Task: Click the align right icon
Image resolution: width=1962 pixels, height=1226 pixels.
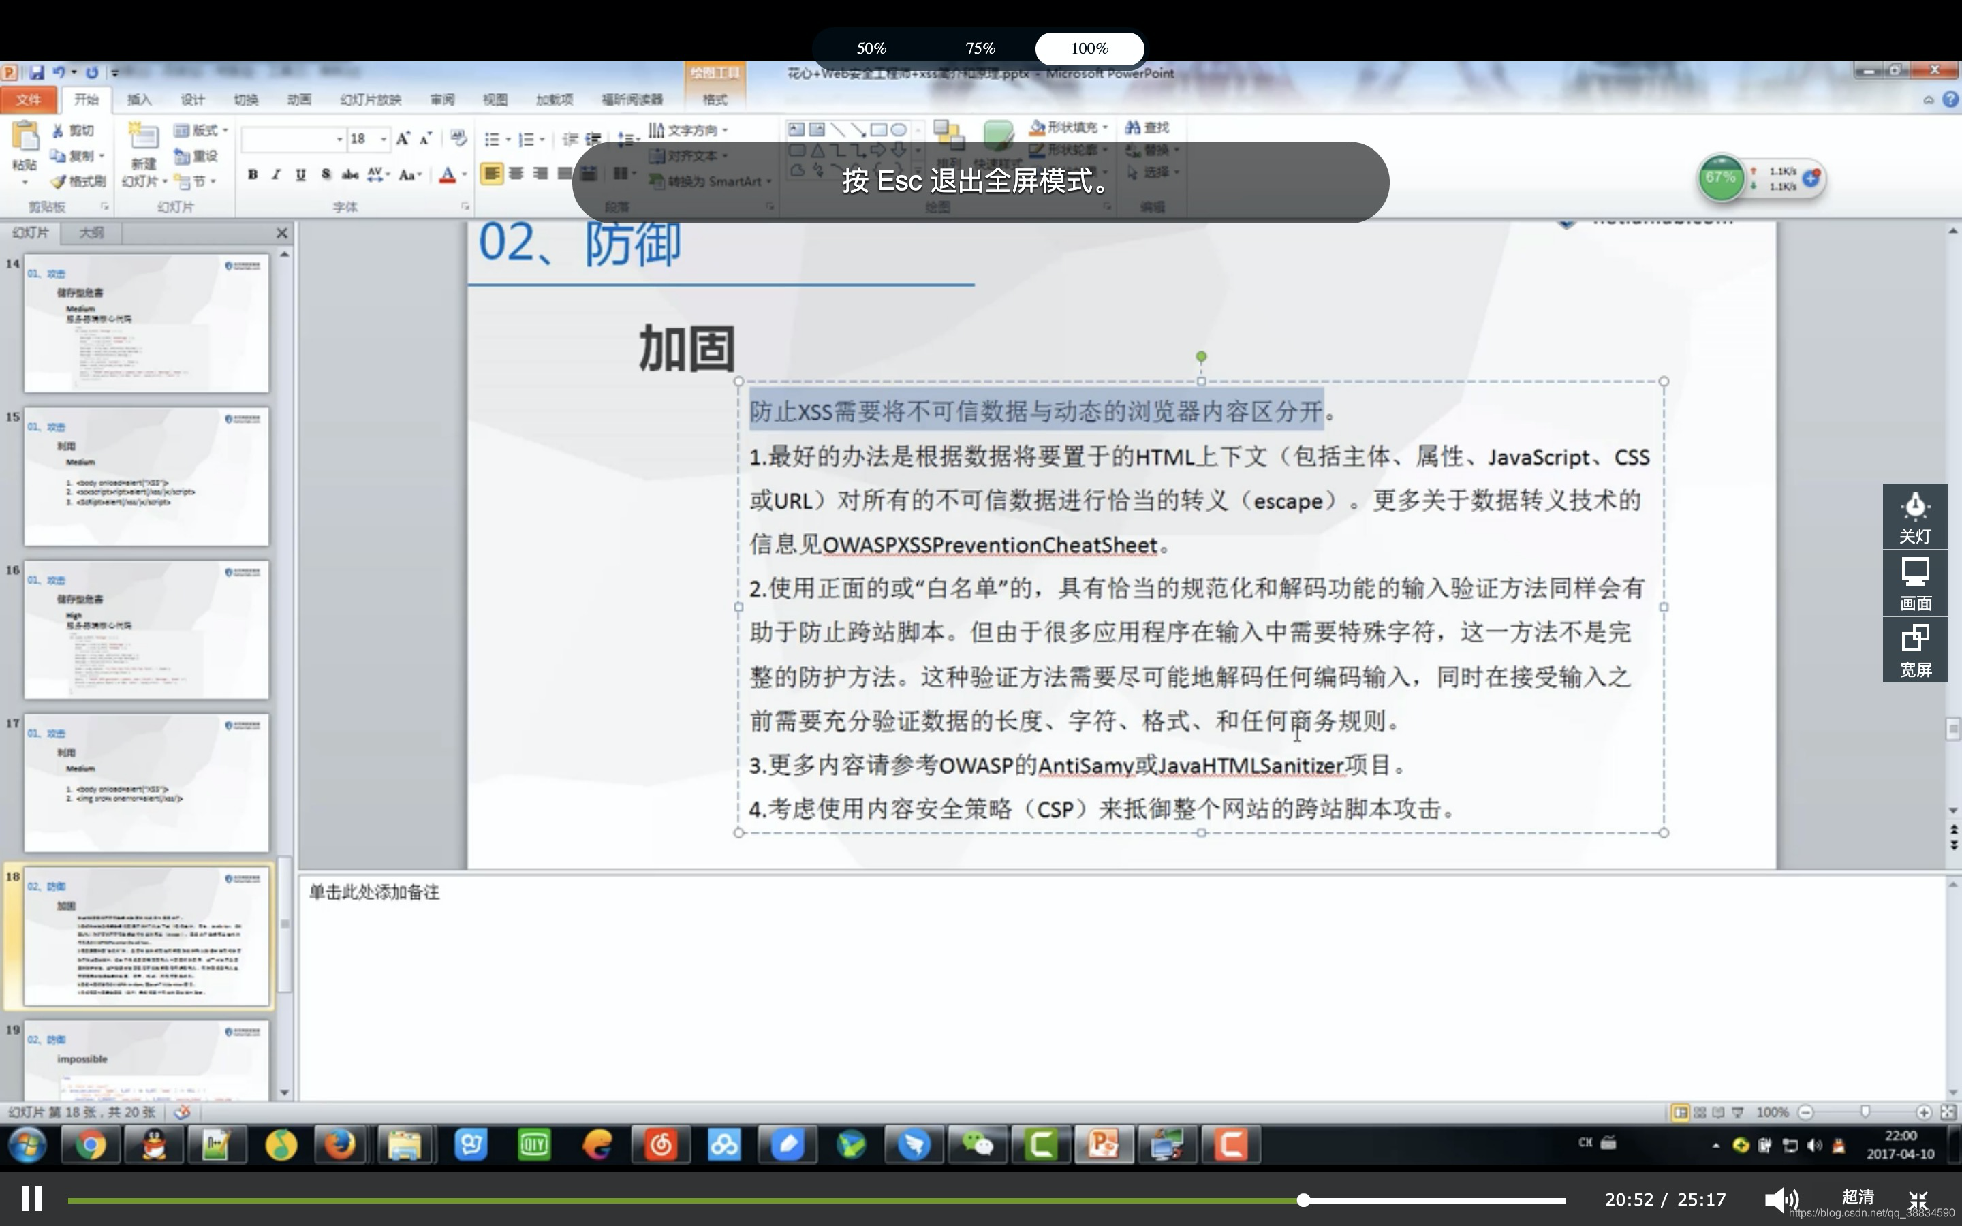Action: point(540,174)
